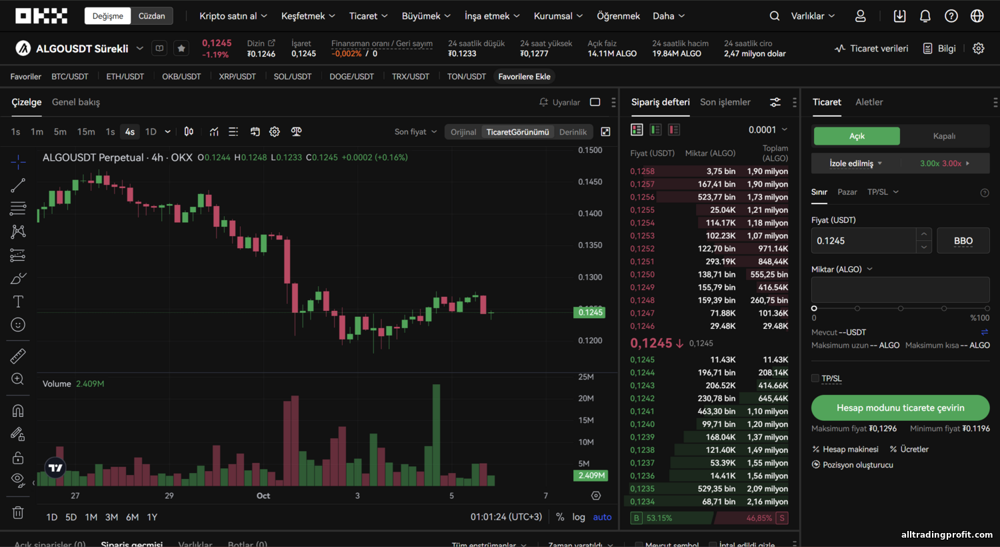Screen dimensions: 1000x547
Task: Select the trend line drawing tool
Action: point(18,185)
